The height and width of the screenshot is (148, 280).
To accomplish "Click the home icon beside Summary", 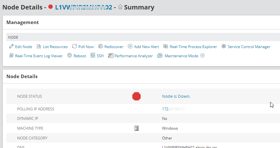I will 120,7.
